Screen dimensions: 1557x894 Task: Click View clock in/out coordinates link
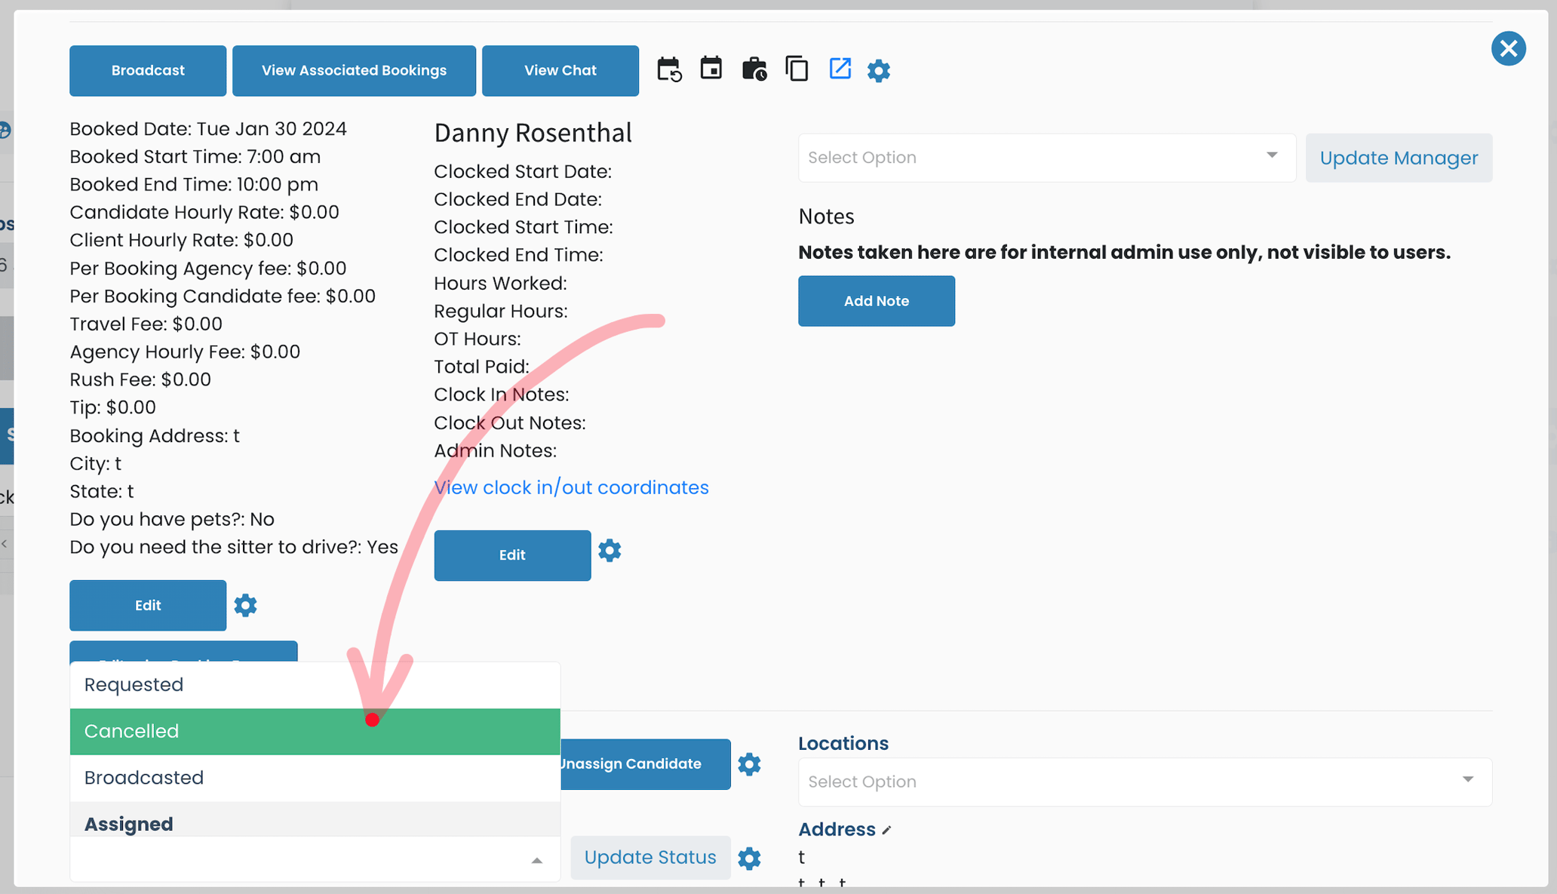[x=571, y=487]
